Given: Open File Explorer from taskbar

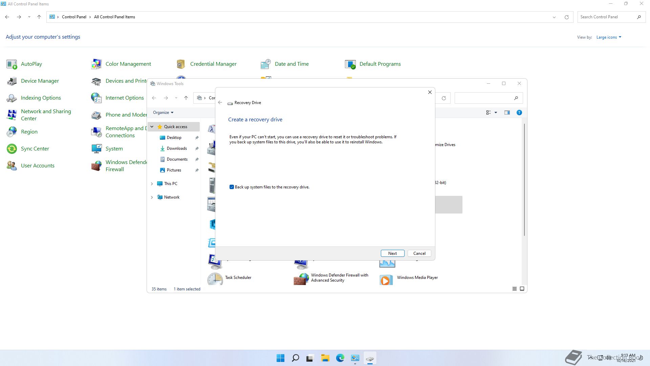Looking at the screenshot, I should click(x=325, y=358).
